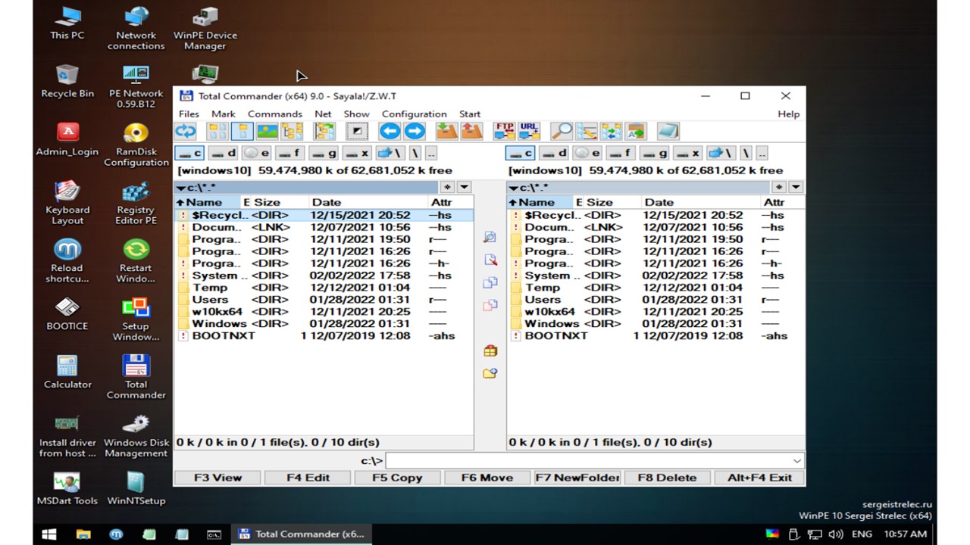This screenshot has width=970, height=545.
Task: Select drive g in the right panel
Action: 655,153
